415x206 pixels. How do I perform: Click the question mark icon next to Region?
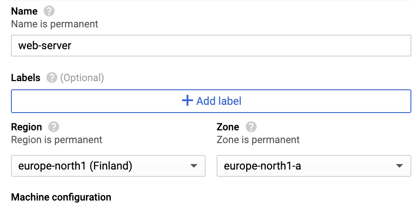(x=54, y=127)
